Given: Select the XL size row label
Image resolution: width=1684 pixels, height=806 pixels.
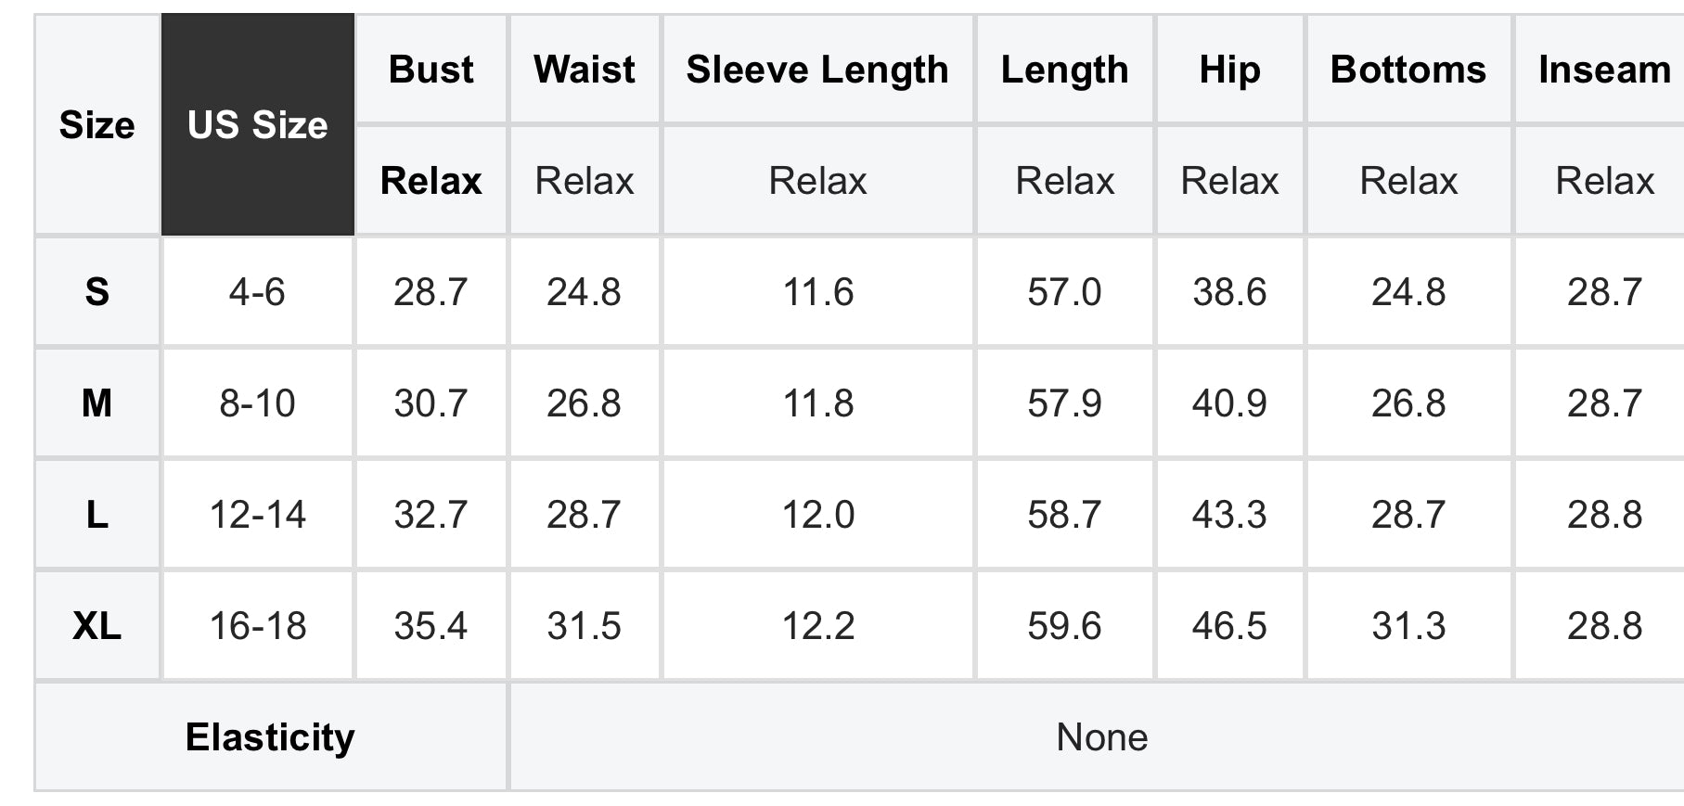Looking at the screenshot, I should point(96,626).
